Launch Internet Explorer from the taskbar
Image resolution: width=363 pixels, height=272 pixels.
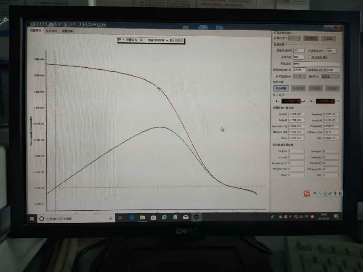coord(164,217)
